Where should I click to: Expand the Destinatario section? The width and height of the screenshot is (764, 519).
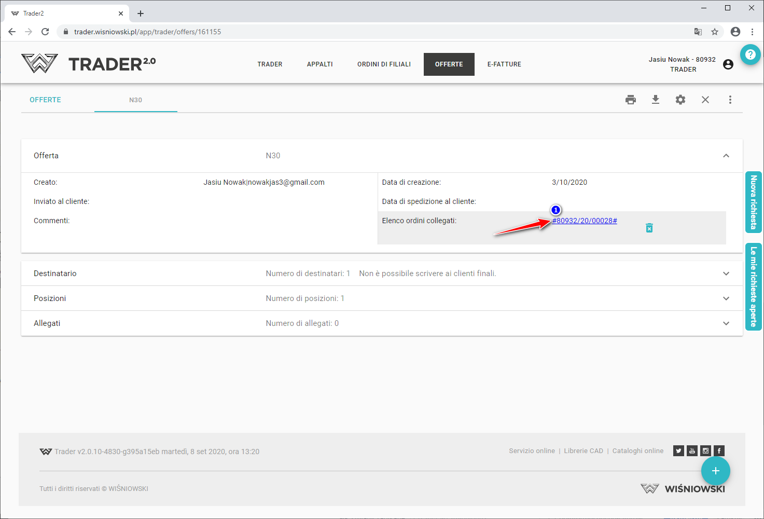[x=726, y=274]
